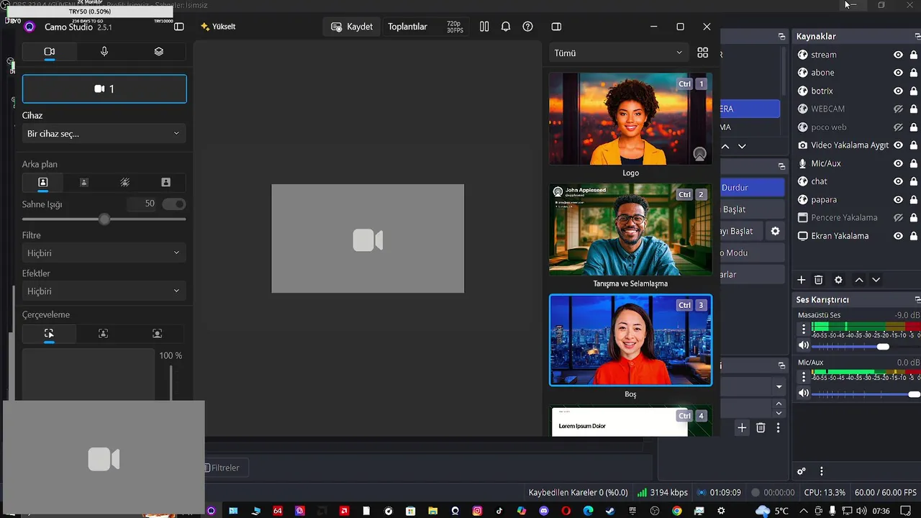The height and width of the screenshot is (518, 921).
Task: Adjust the Sahne Işığı slider
Action: (104, 219)
